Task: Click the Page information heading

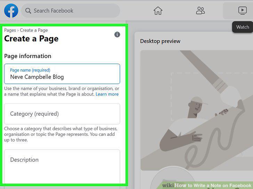Action: point(27,56)
